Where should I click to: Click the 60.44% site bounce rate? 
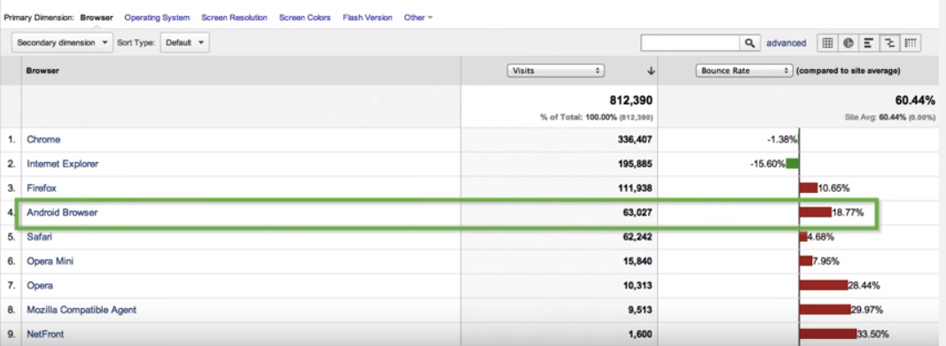pos(915,100)
